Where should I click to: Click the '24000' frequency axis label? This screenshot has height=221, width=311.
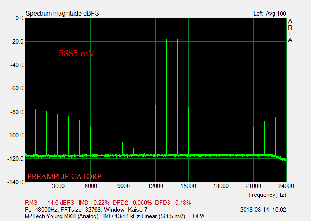coord(286,186)
